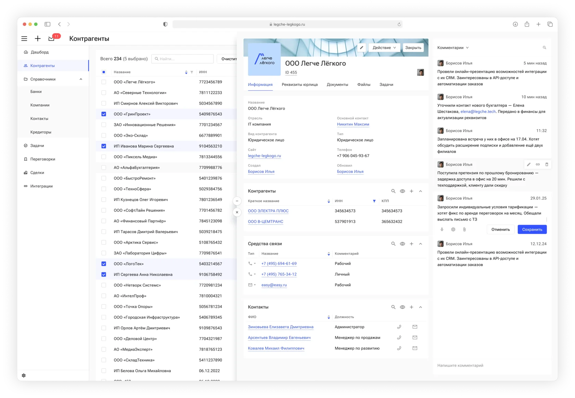Image resolution: width=575 pixels, height=398 pixels.
Task: Reload page using address bar refresh icon
Action: coord(399,24)
